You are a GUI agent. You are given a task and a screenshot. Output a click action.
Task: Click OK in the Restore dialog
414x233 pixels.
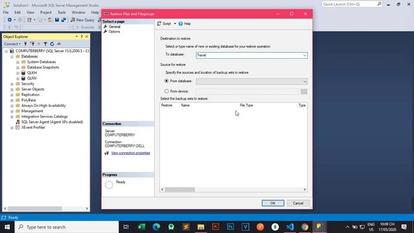[273, 203]
